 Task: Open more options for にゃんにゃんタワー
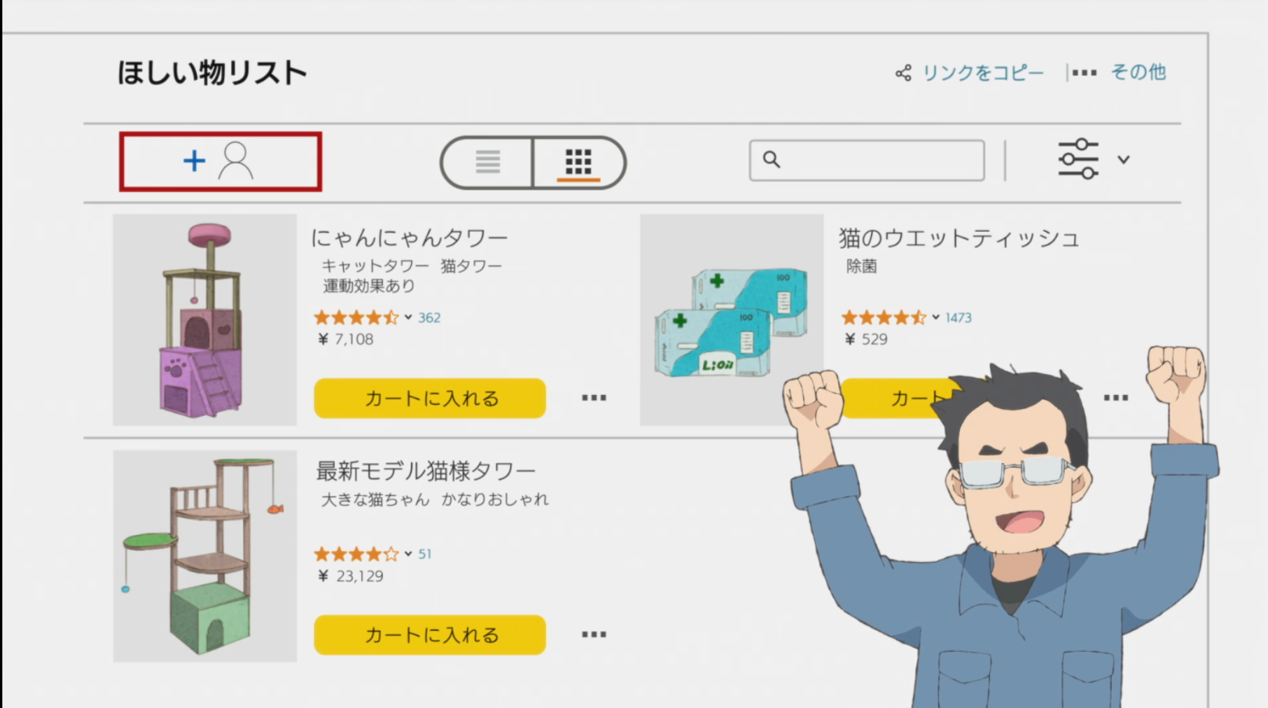[594, 398]
